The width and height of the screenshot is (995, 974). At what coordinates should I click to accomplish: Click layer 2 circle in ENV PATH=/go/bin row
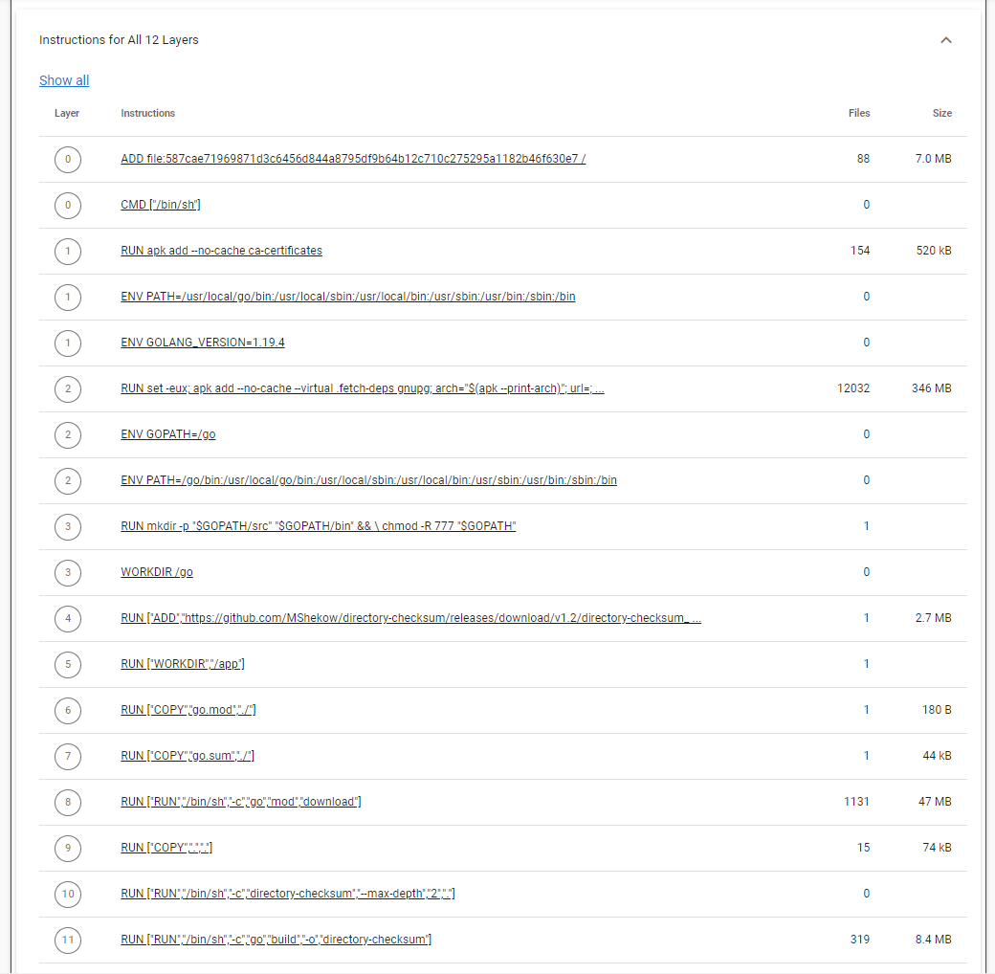[68, 480]
